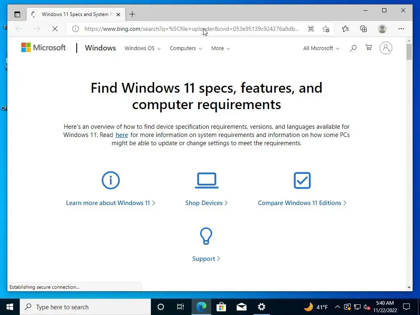The image size is (420, 315).
Task: Click the scrollbar down arrow
Action: (x=409, y=288)
